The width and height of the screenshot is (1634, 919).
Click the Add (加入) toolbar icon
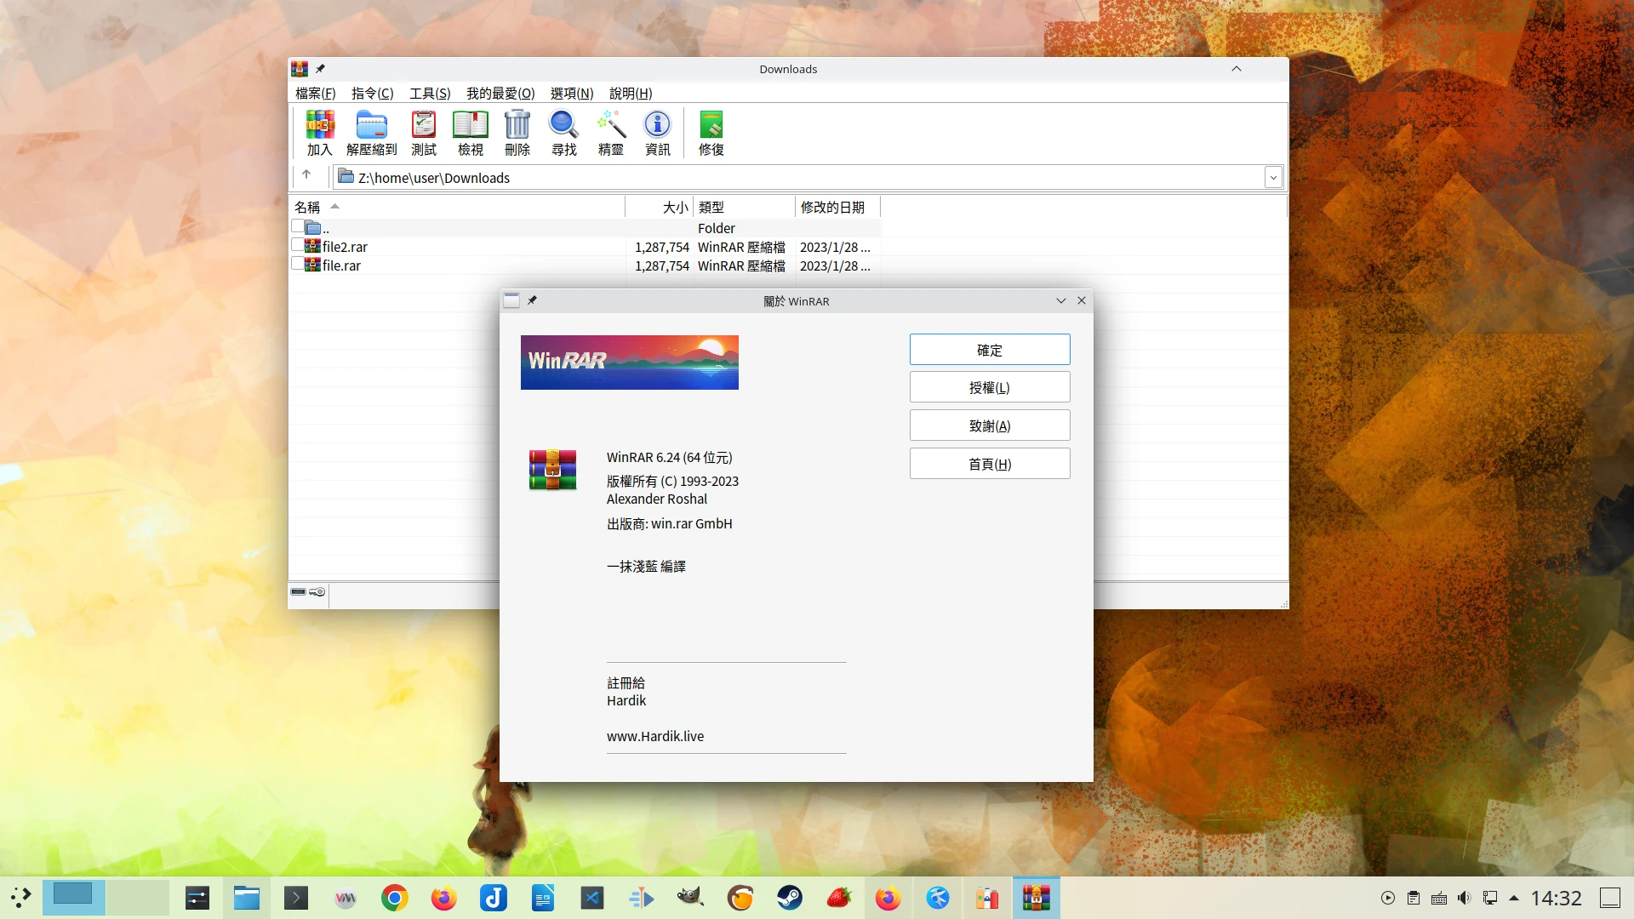point(320,133)
